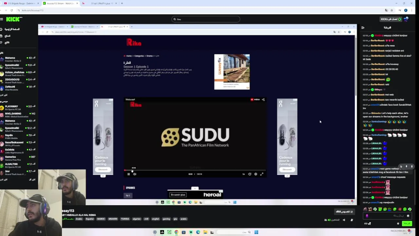Select the MSAKEN tag
Viewport: 419px width, 236px height.
click(x=113, y=219)
